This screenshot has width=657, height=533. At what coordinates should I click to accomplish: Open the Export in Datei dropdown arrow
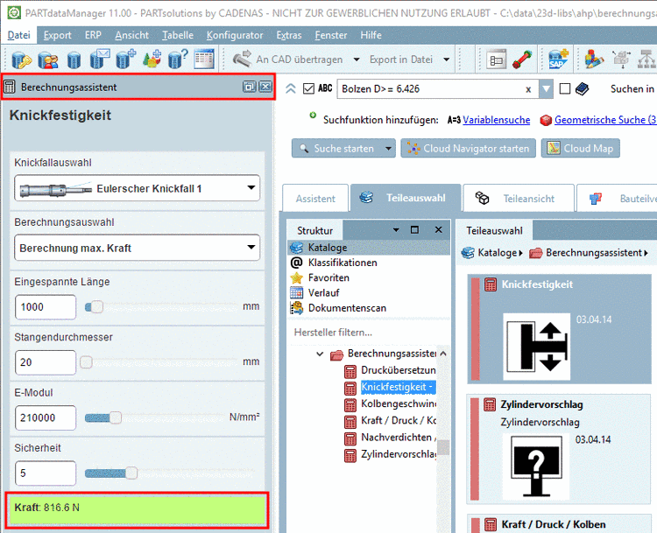(446, 60)
